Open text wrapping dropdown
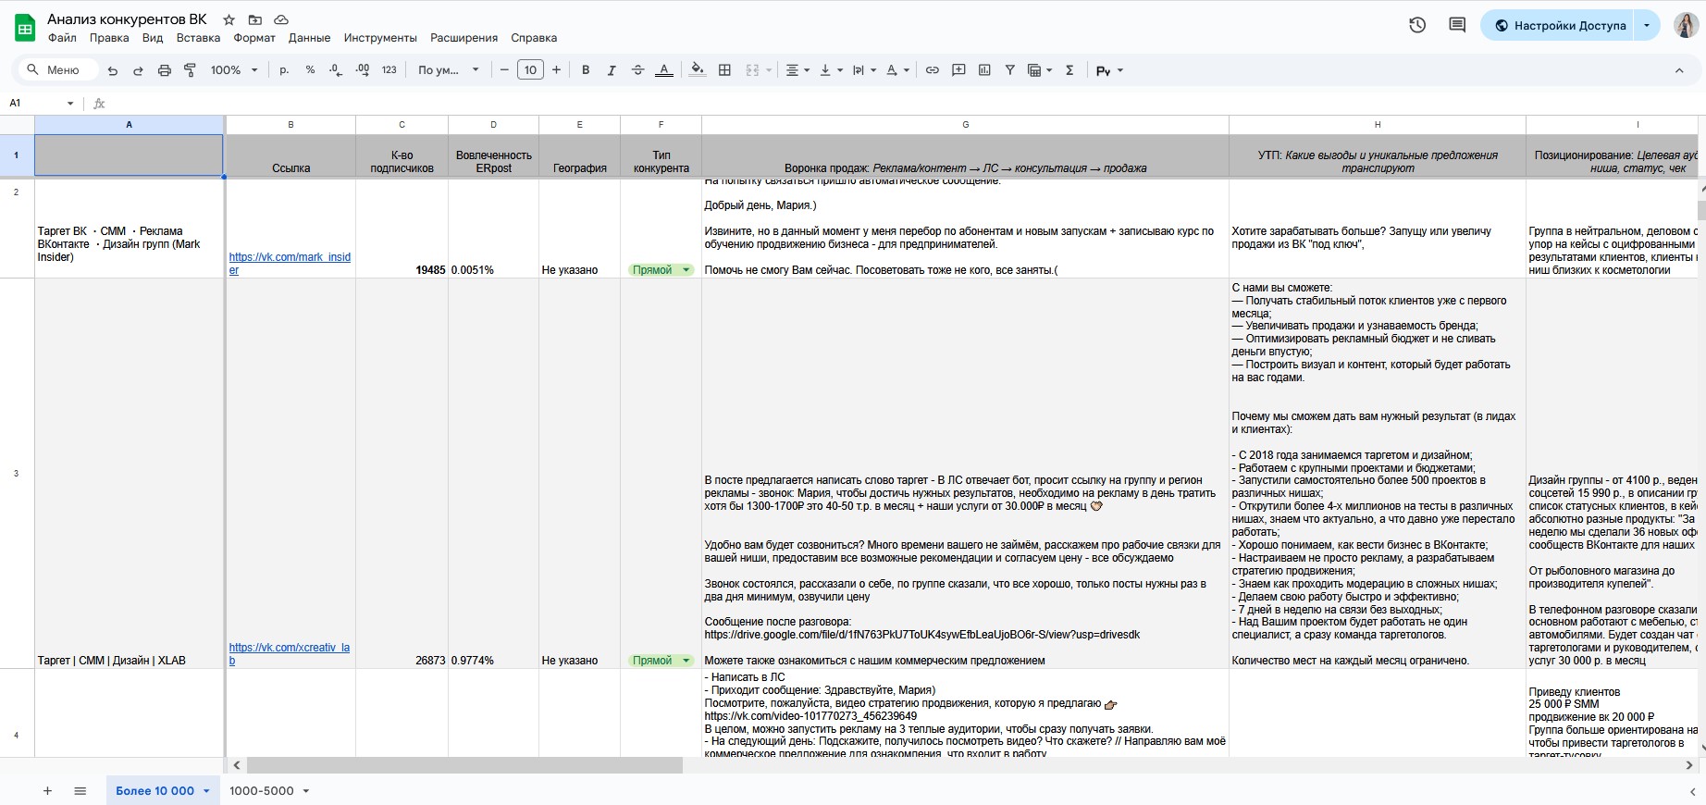Viewport: 1706px width, 805px height. coord(864,70)
